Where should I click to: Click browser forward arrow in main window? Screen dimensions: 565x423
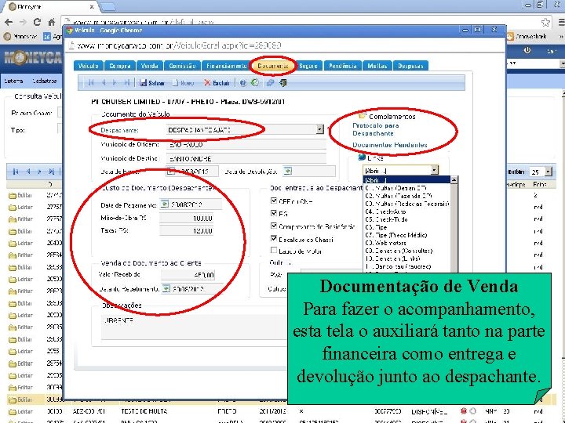pyautogui.click(x=23, y=22)
